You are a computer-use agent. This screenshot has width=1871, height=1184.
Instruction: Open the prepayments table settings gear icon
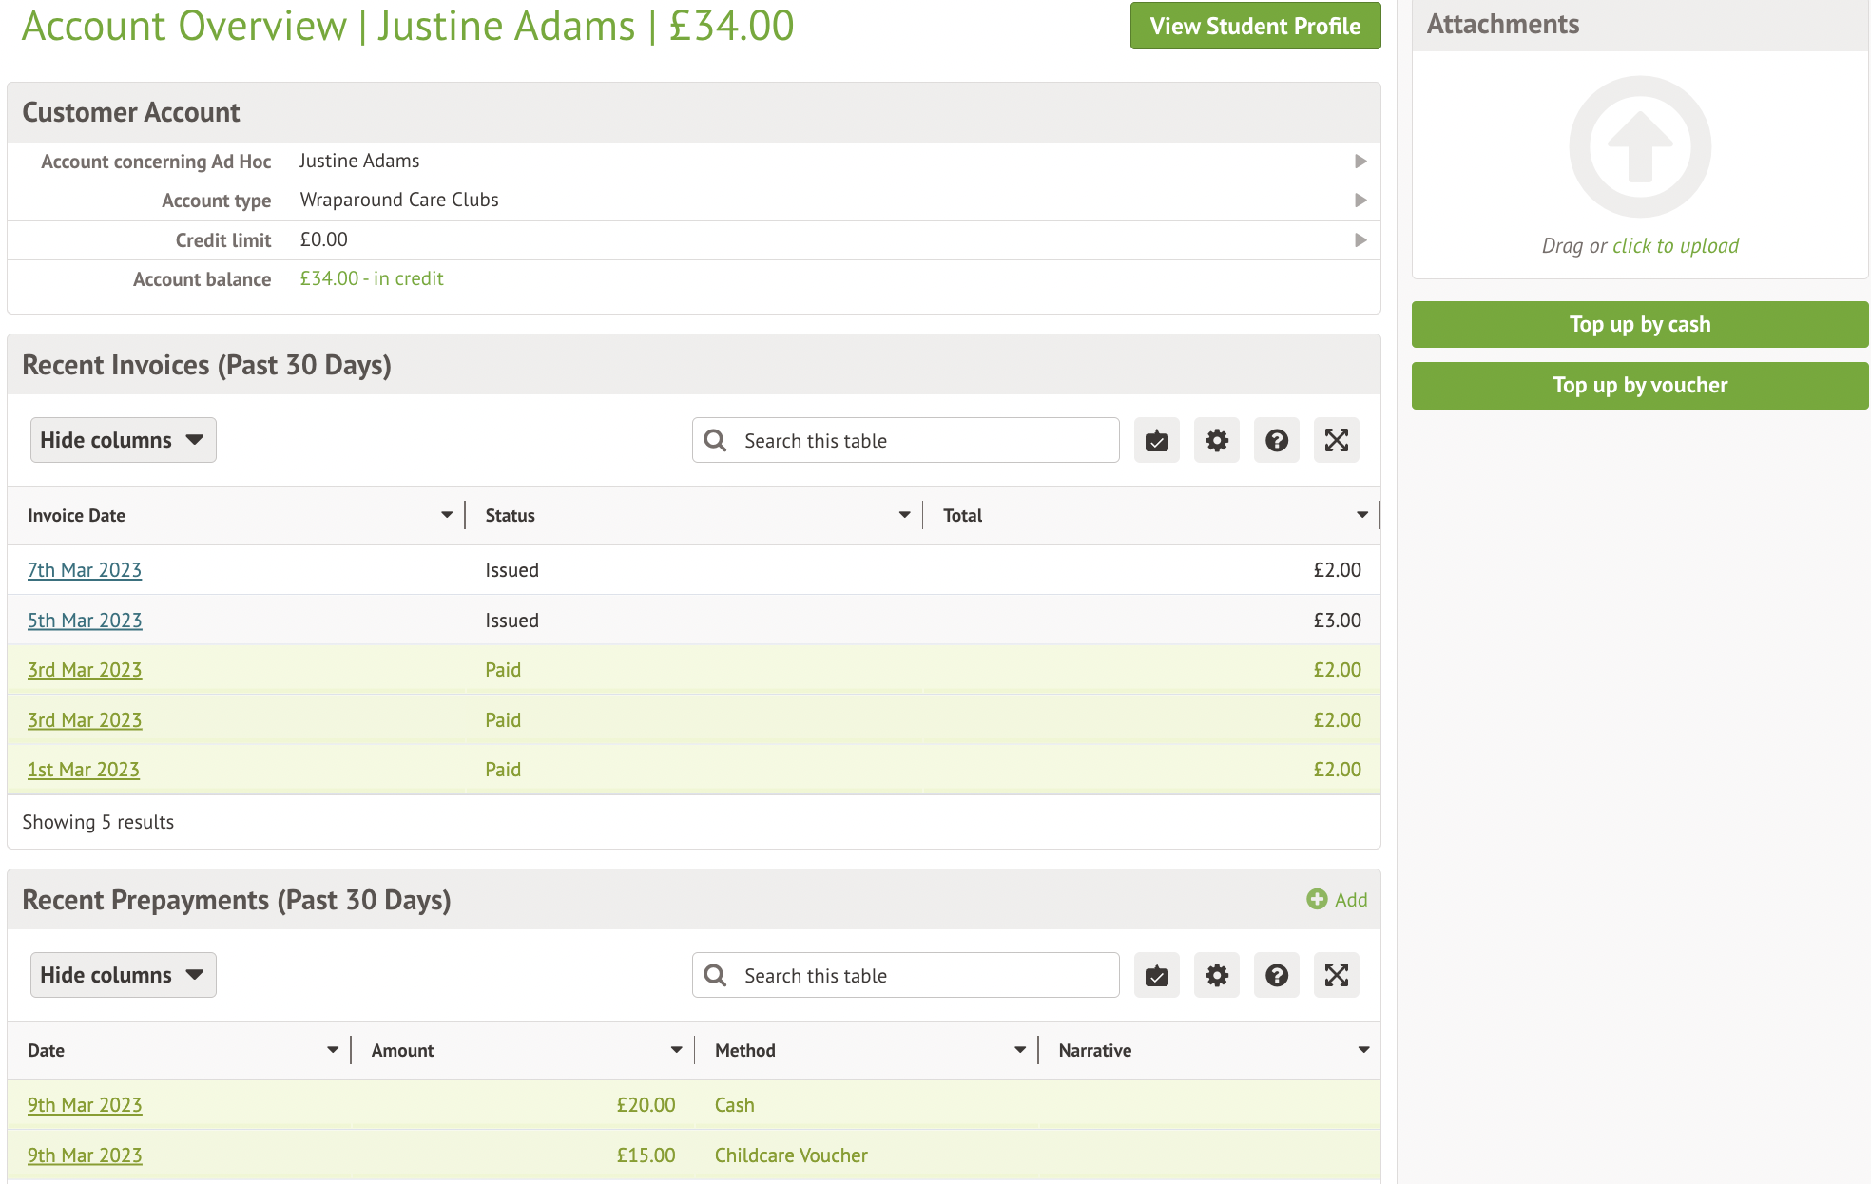[1216, 976]
